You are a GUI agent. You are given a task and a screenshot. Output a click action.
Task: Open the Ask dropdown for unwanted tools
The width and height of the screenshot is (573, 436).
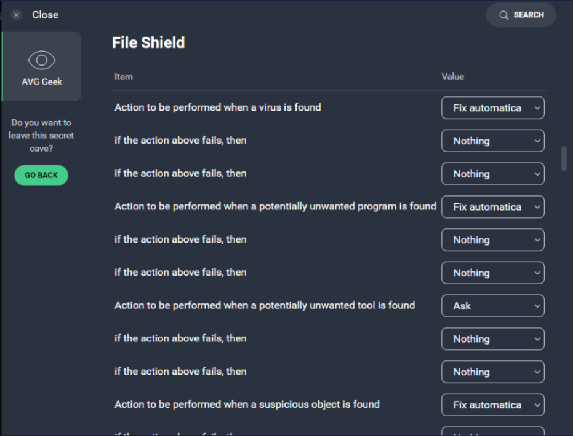click(x=492, y=305)
